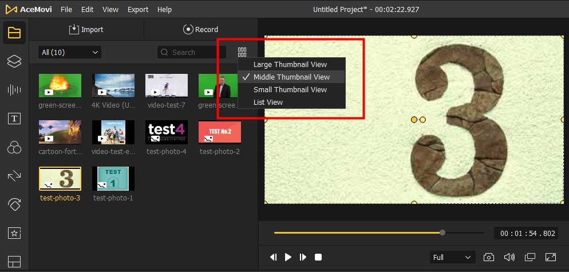
Task: Open the Media folder sidebar tab
Action: pyautogui.click(x=14, y=33)
